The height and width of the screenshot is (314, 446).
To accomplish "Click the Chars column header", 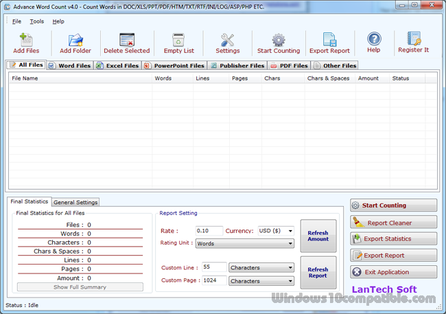I will 283,78.
